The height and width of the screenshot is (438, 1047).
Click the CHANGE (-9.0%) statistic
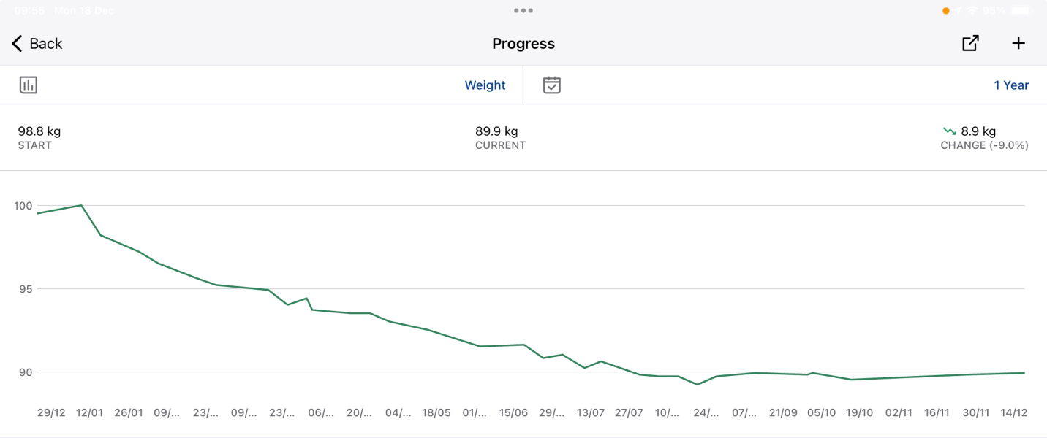click(x=984, y=145)
